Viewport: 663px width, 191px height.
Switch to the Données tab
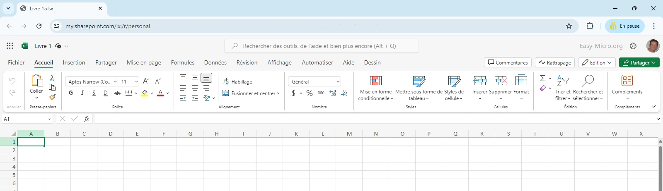pos(215,62)
